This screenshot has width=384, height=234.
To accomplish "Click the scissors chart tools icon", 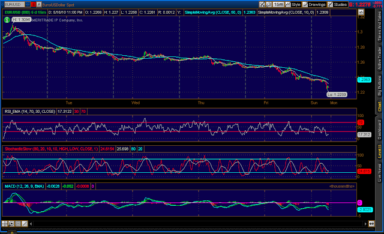I will point(262,4).
